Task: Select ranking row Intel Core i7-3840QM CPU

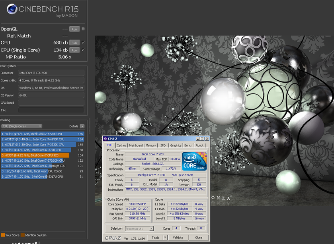Action: click(42, 166)
